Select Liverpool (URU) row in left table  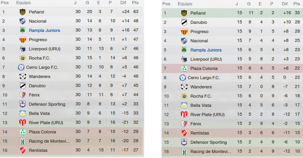pos(71,49)
